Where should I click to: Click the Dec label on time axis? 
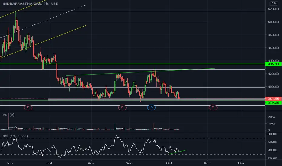coord(241,163)
